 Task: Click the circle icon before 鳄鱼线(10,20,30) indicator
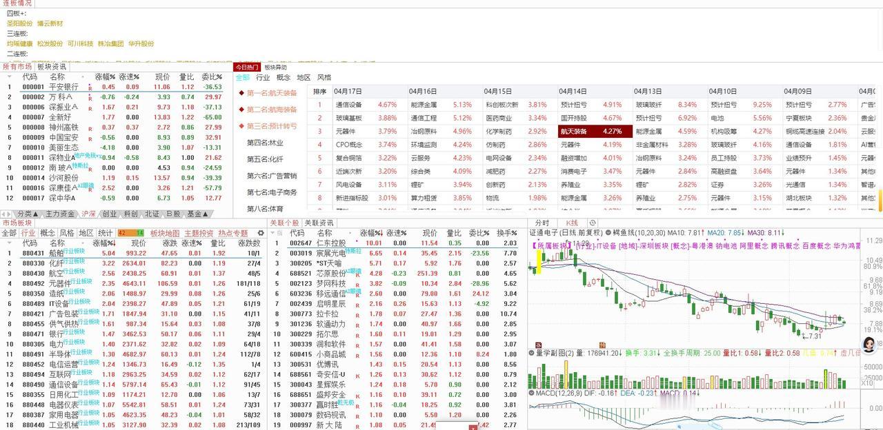[607, 234]
